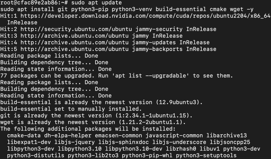Click the libpython3.10-dev package name
This screenshot has height=159, width=271.
point(134,149)
